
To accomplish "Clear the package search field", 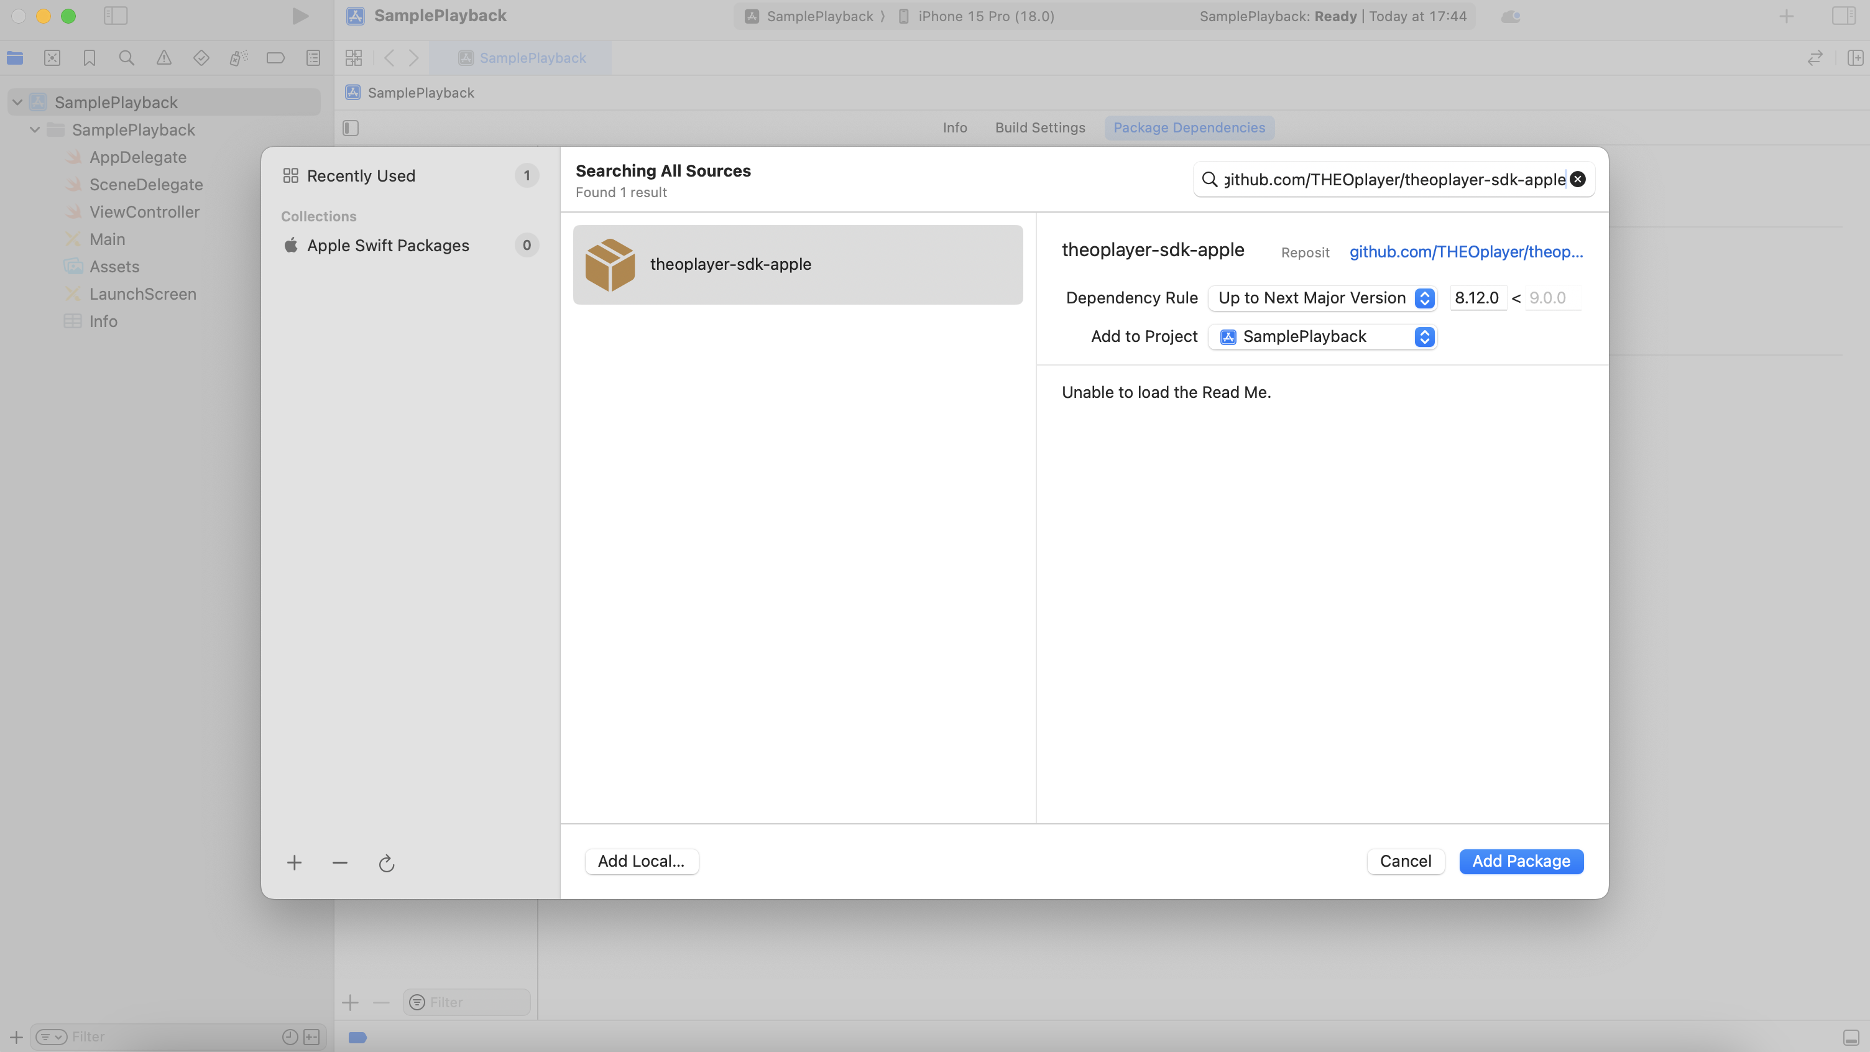I will (1577, 179).
